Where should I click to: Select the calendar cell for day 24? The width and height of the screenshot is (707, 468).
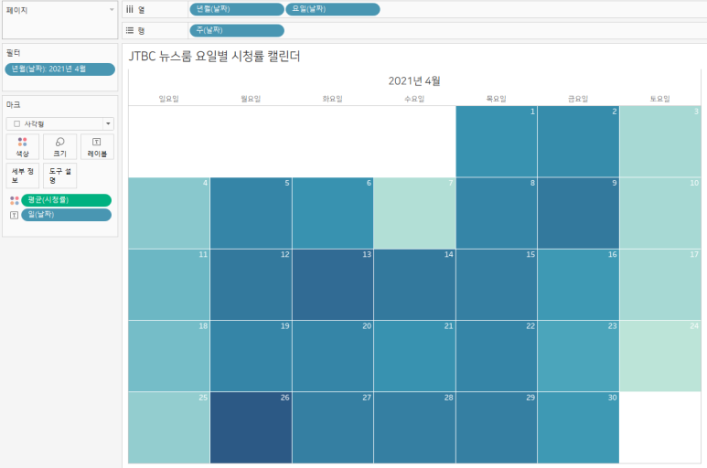coord(660,356)
